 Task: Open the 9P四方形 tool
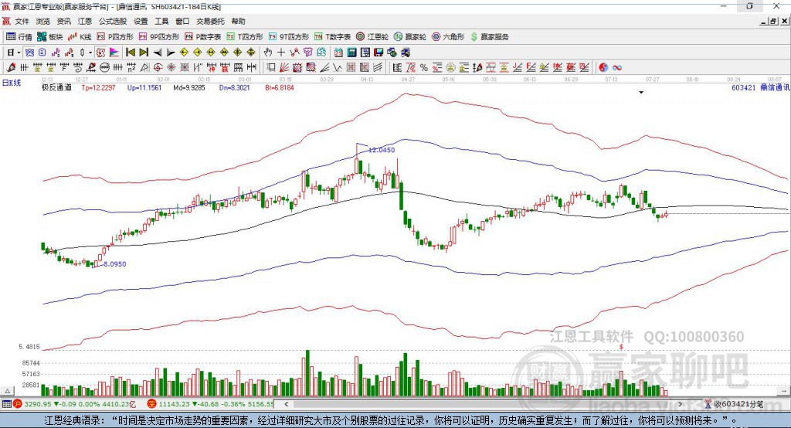pos(159,37)
